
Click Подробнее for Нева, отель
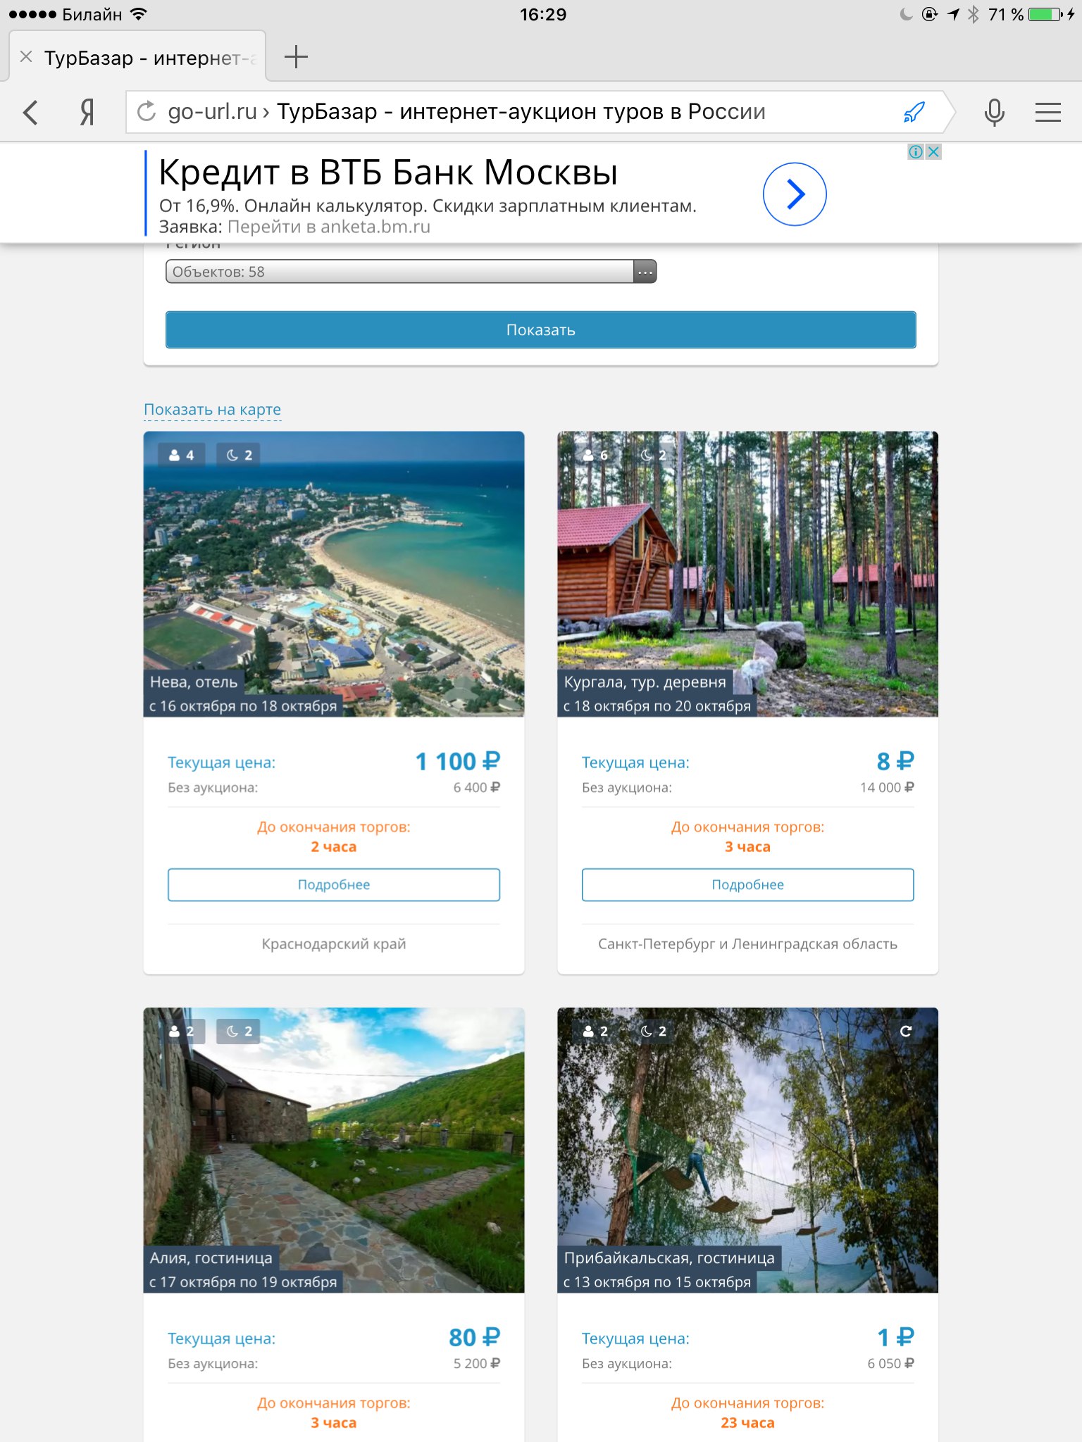pyautogui.click(x=333, y=884)
